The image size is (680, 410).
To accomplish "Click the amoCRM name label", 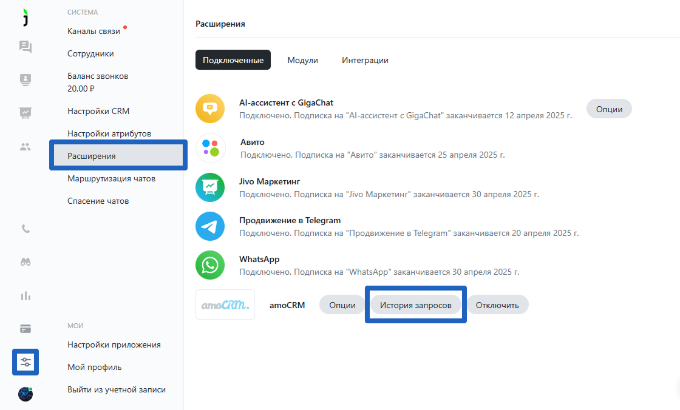I will [287, 305].
